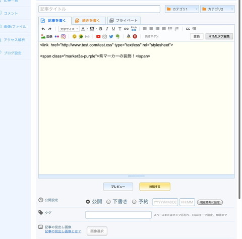Switch to the 記事を書く tab
This screenshot has width=242, height=239.
click(55, 21)
